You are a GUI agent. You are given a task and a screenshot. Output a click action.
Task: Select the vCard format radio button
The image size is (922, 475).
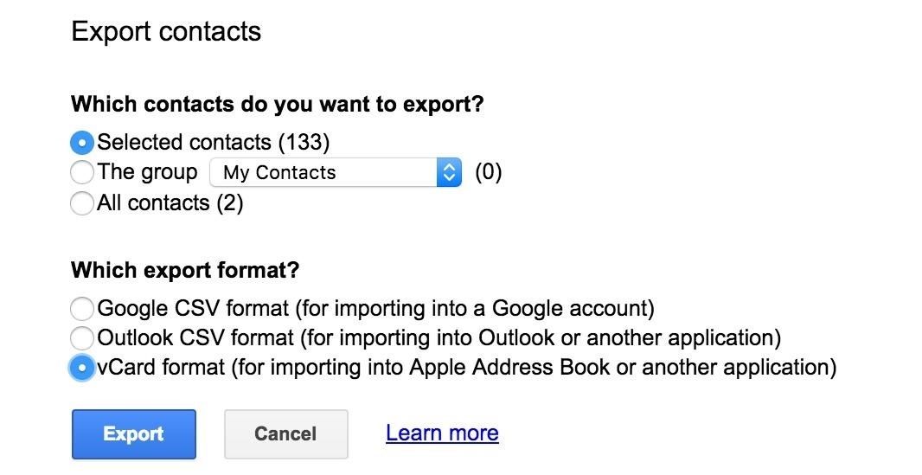pos(82,368)
